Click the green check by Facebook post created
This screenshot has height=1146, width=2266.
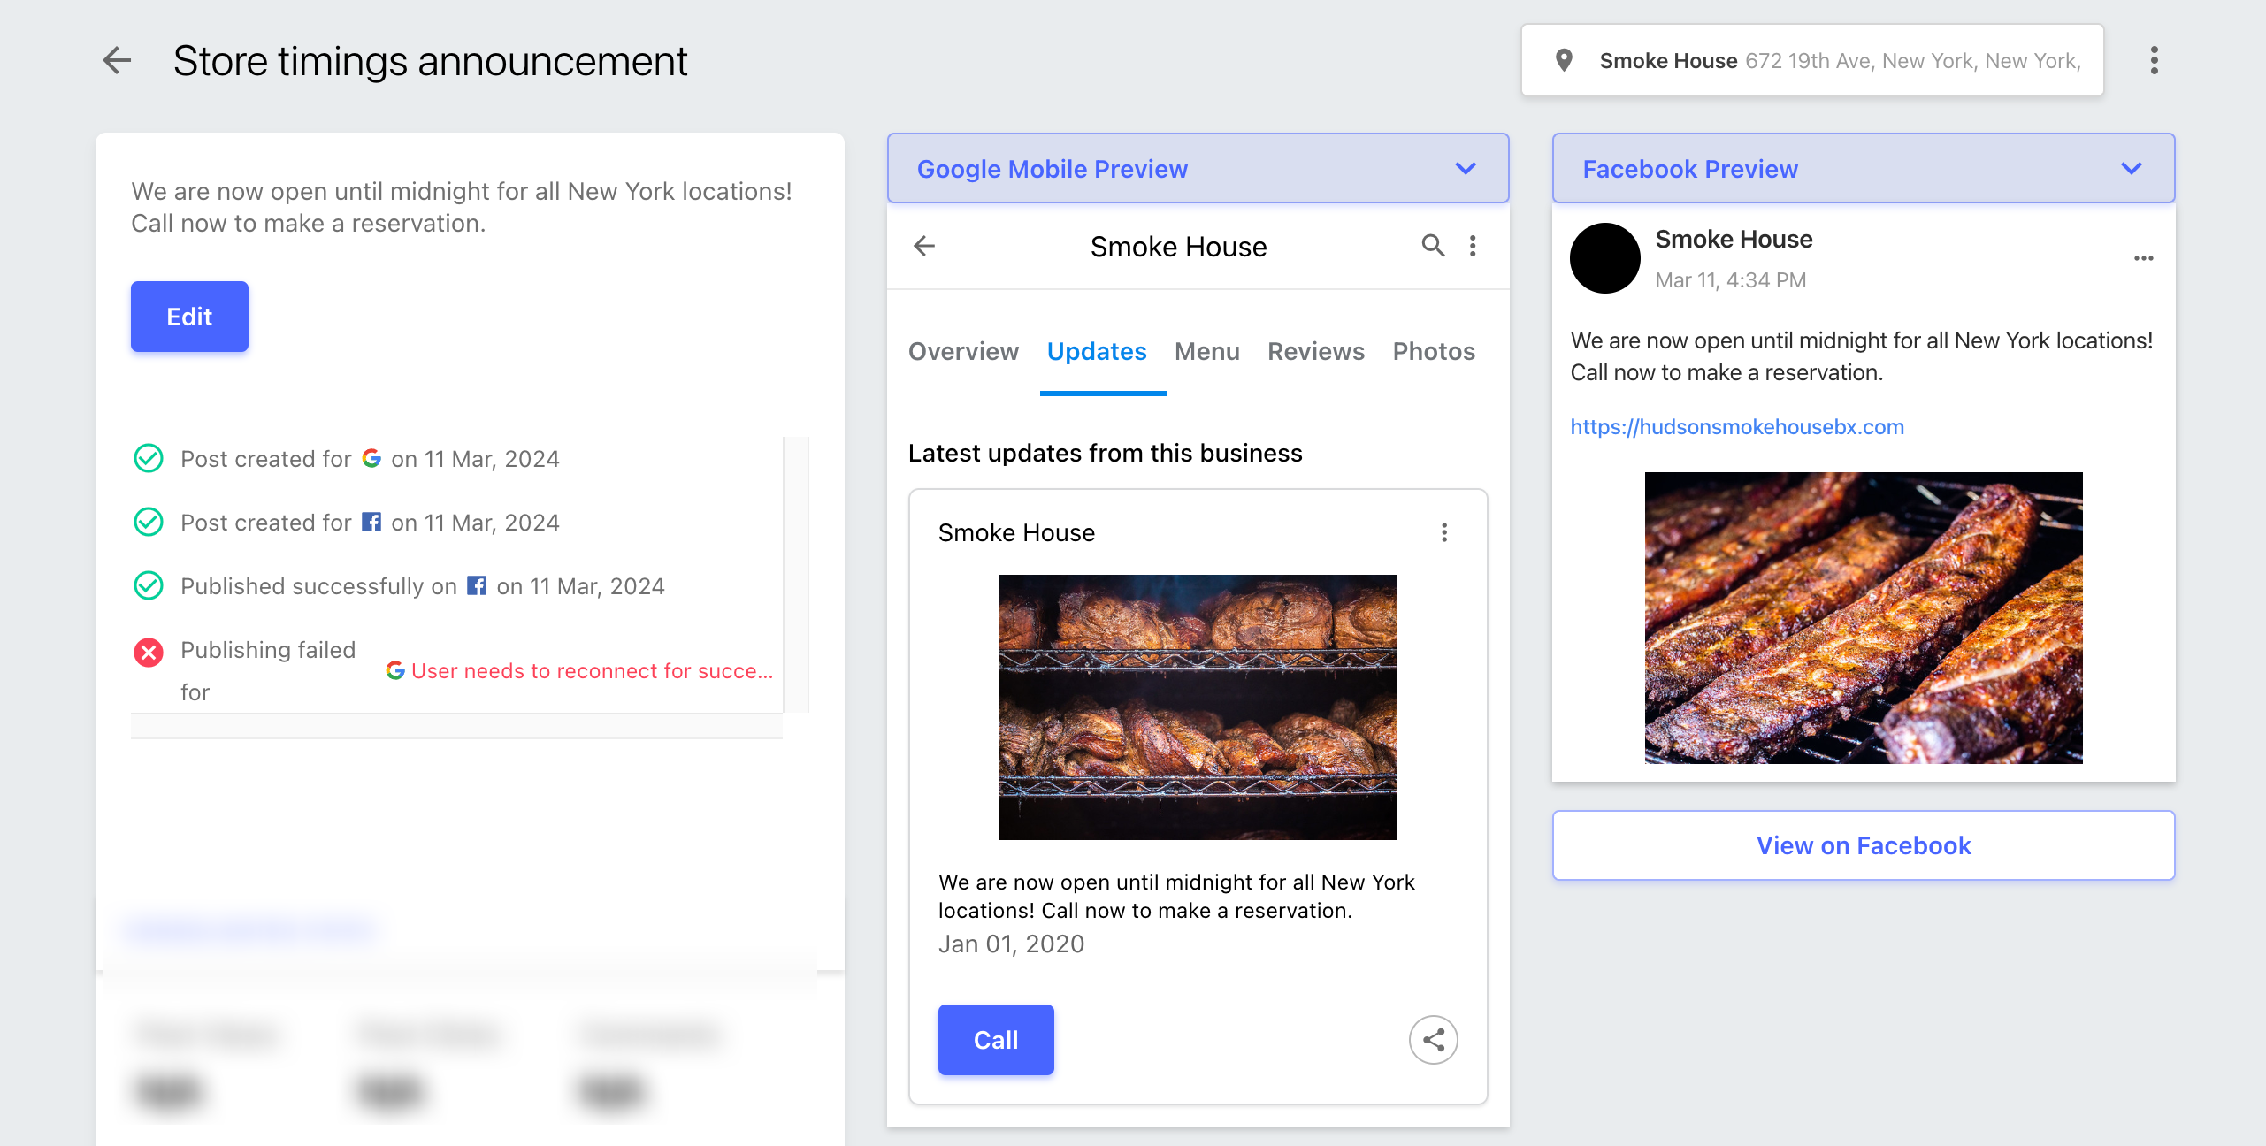pos(149,522)
